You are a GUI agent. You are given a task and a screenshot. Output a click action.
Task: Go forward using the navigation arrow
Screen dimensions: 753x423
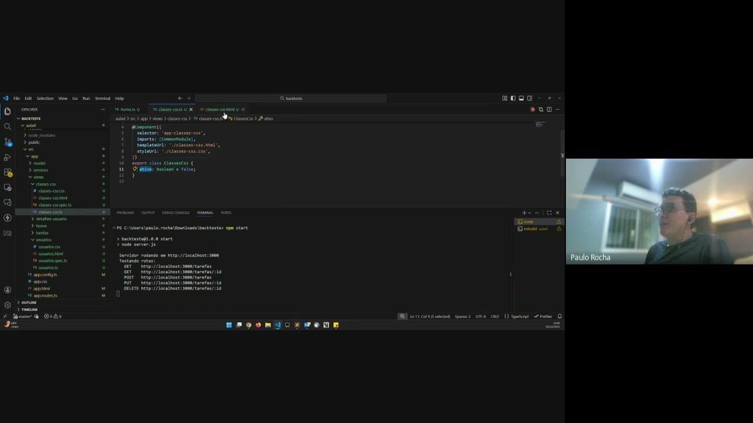(188, 98)
